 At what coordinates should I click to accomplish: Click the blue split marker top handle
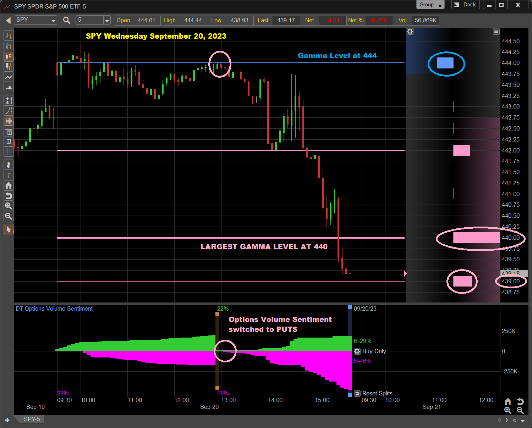pos(350,307)
